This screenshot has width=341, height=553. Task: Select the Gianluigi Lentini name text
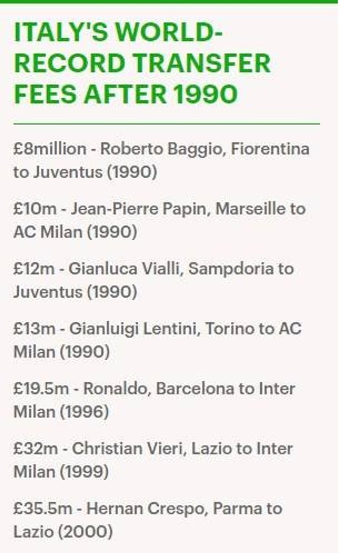(134, 329)
